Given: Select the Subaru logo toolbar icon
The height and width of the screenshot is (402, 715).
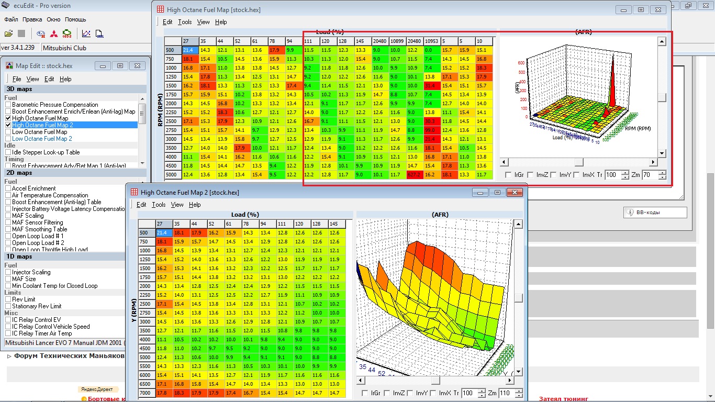Looking at the screenshot, I should (41, 34).
